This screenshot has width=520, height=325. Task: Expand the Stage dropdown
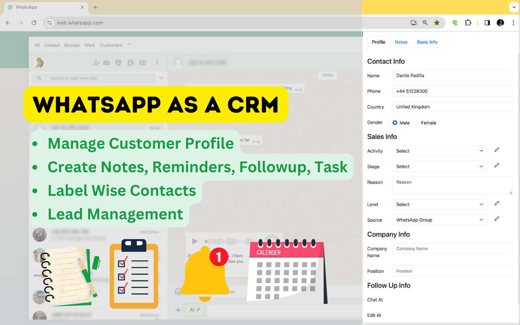(440, 167)
